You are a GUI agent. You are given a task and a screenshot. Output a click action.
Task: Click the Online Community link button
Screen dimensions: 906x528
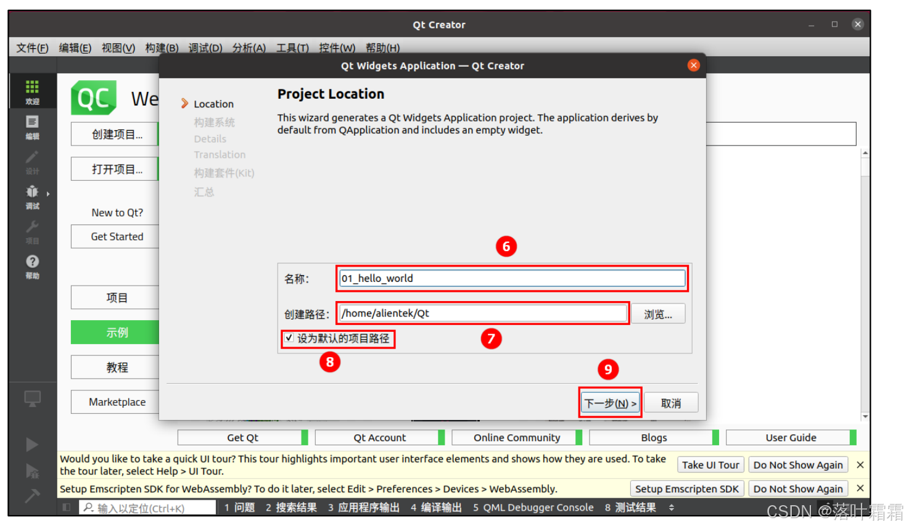pyautogui.click(x=517, y=437)
